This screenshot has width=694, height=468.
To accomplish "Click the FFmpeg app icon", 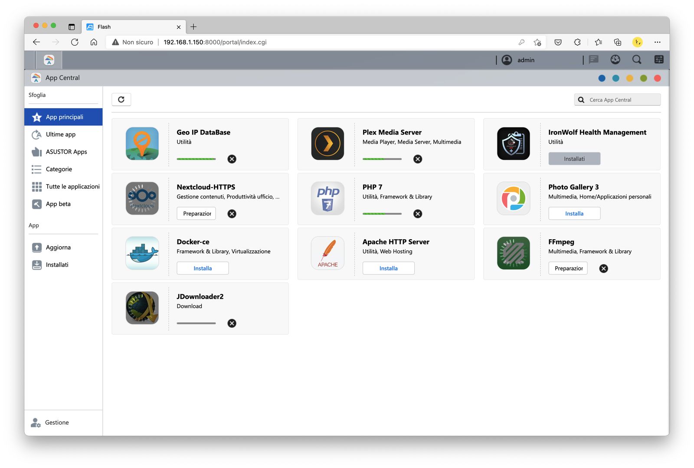I will pyautogui.click(x=514, y=253).
